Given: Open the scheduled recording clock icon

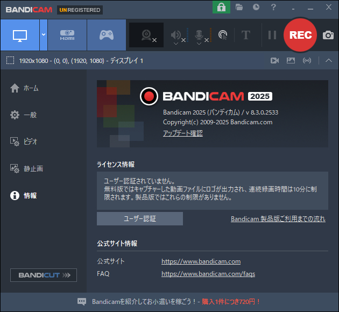Looking at the screenshot, I should coord(256,8).
